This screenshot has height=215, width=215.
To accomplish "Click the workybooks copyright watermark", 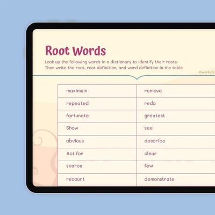I will click(x=207, y=72).
